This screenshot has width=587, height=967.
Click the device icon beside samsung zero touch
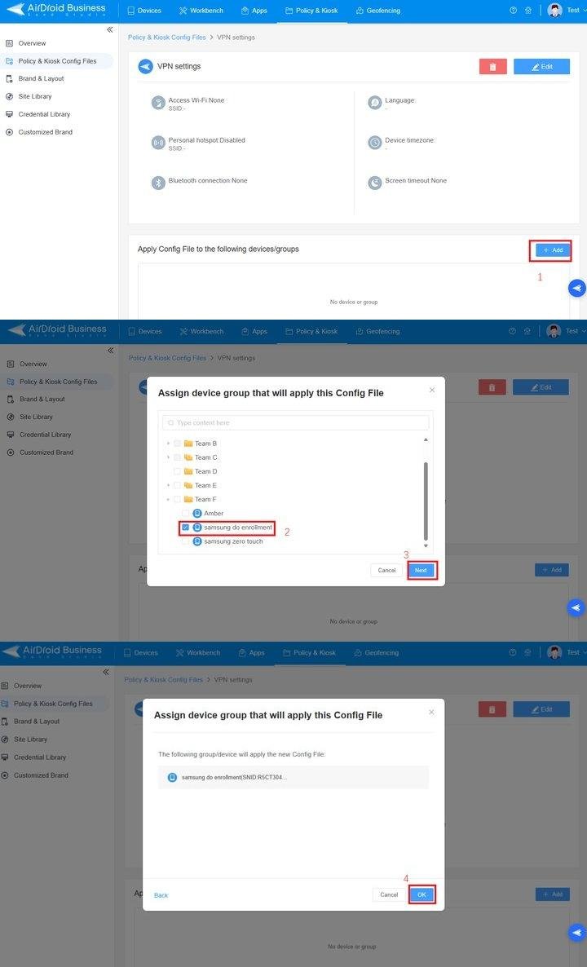(197, 541)
